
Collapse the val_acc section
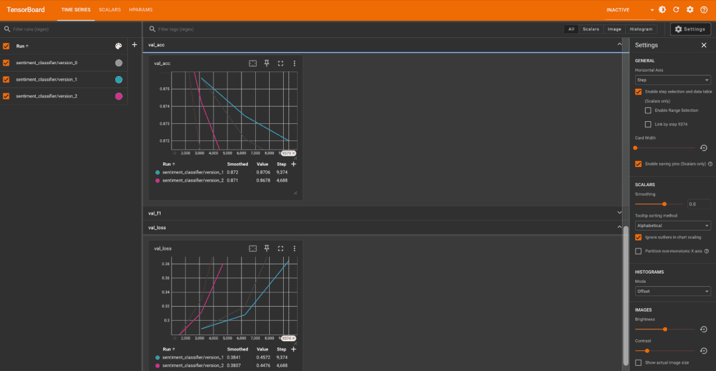pyautogui.click(x=619, y=45)
